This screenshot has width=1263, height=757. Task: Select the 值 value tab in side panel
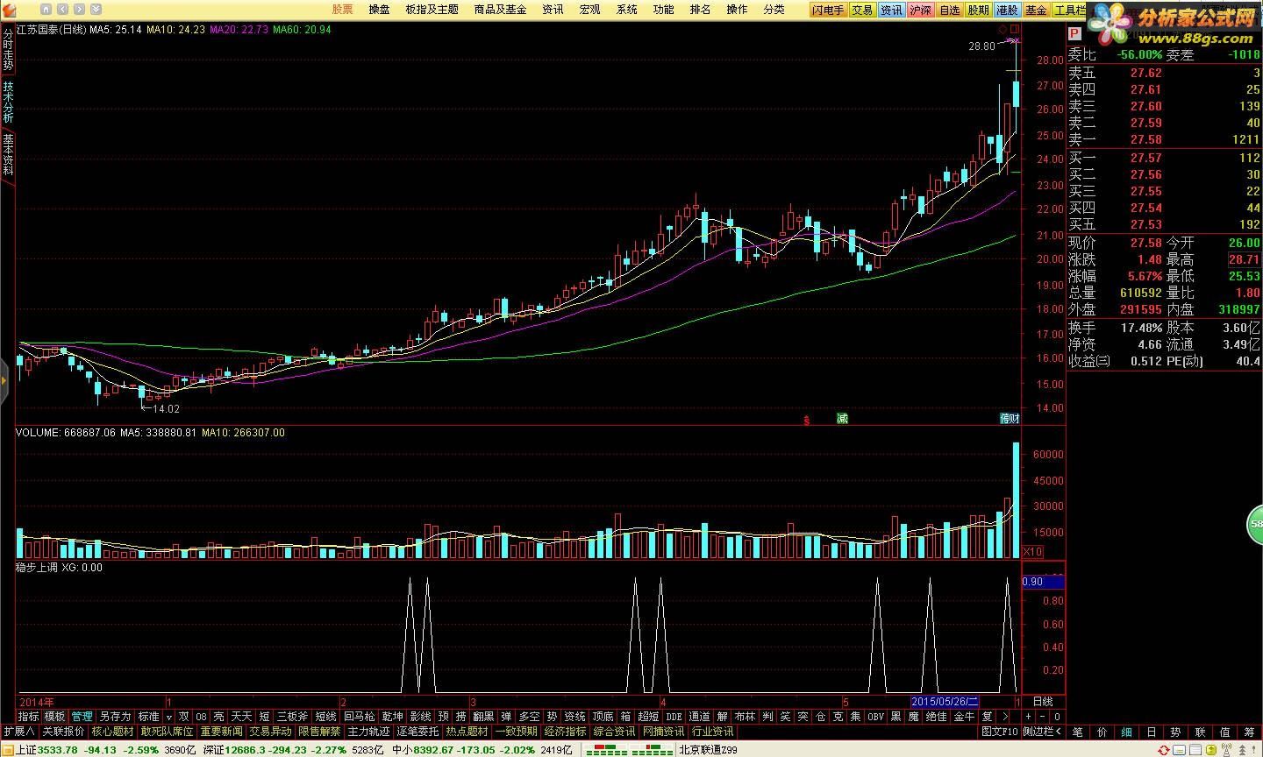(1224, 732)
